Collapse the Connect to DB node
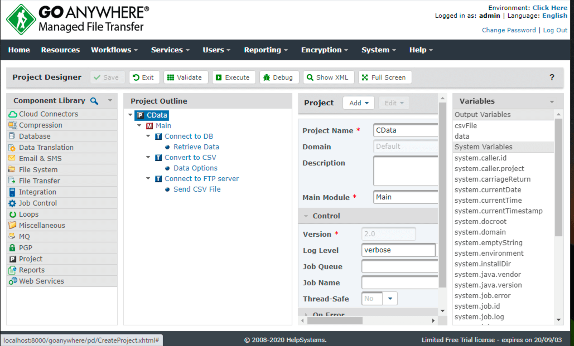 coord(148,136)
